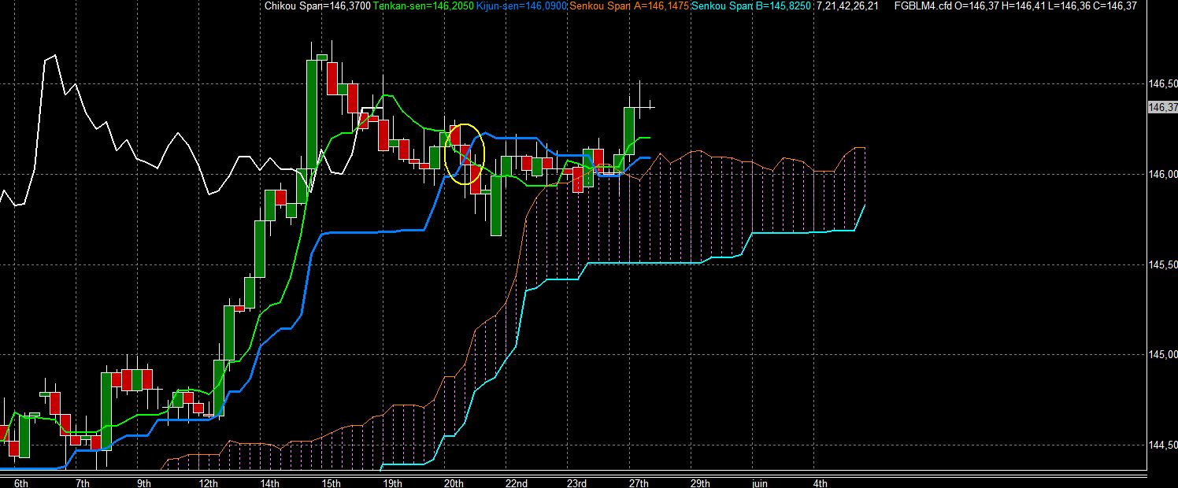
Task: Click the grey 146,37 current price tag
Action: pos(1163,108)
